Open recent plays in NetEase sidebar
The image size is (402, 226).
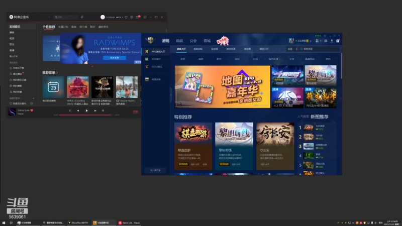click(x=17, y=74)
